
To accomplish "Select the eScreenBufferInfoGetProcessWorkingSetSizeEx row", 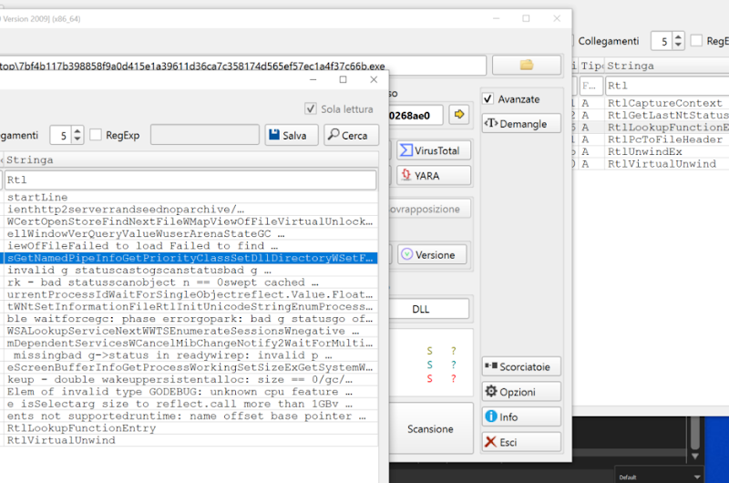I will point(190,367).
